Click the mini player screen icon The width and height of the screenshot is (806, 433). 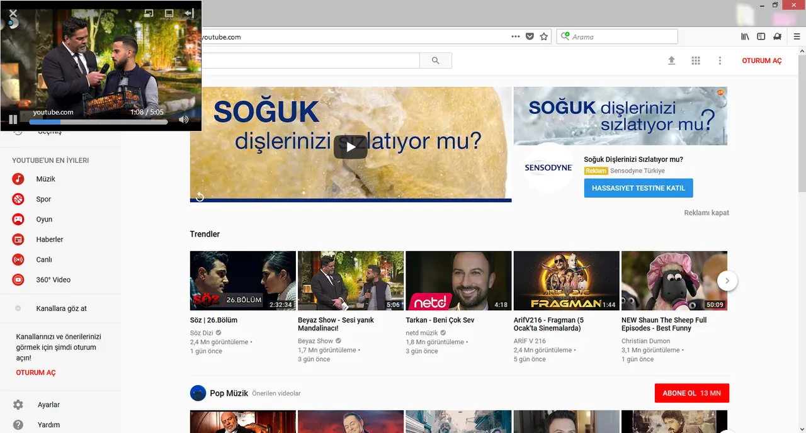[169, 13]
